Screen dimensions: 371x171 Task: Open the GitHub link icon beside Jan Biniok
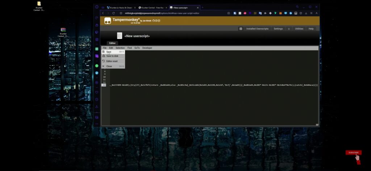(154, 21)
